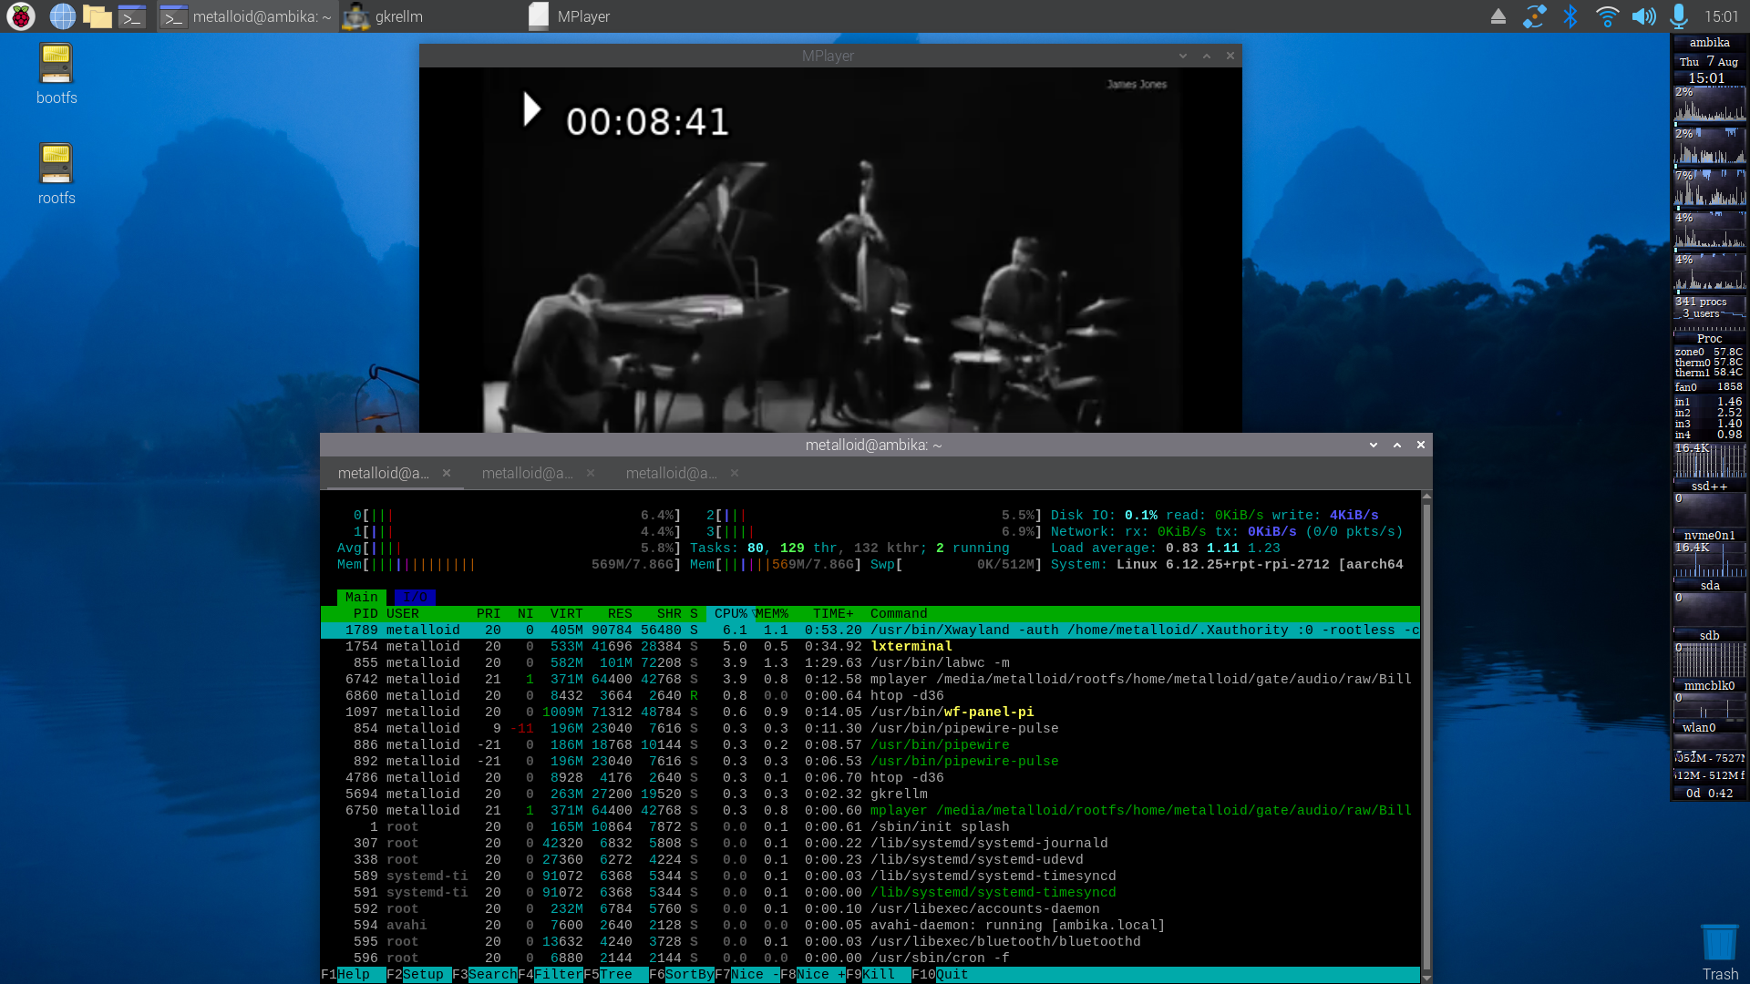Select the lxterminal process row

[x=870, y=646]
